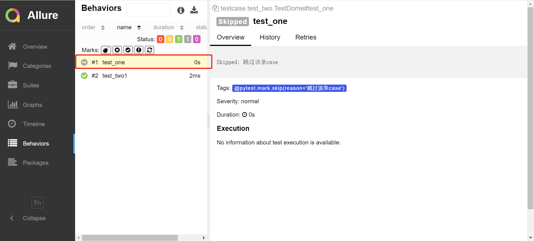Switch to the Retries tab

306,37
